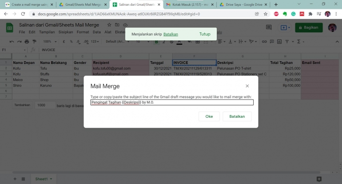This screenshot has height=184, width=342.
Task: Click the Explore icon at bottom right
Action: [319, 179]
